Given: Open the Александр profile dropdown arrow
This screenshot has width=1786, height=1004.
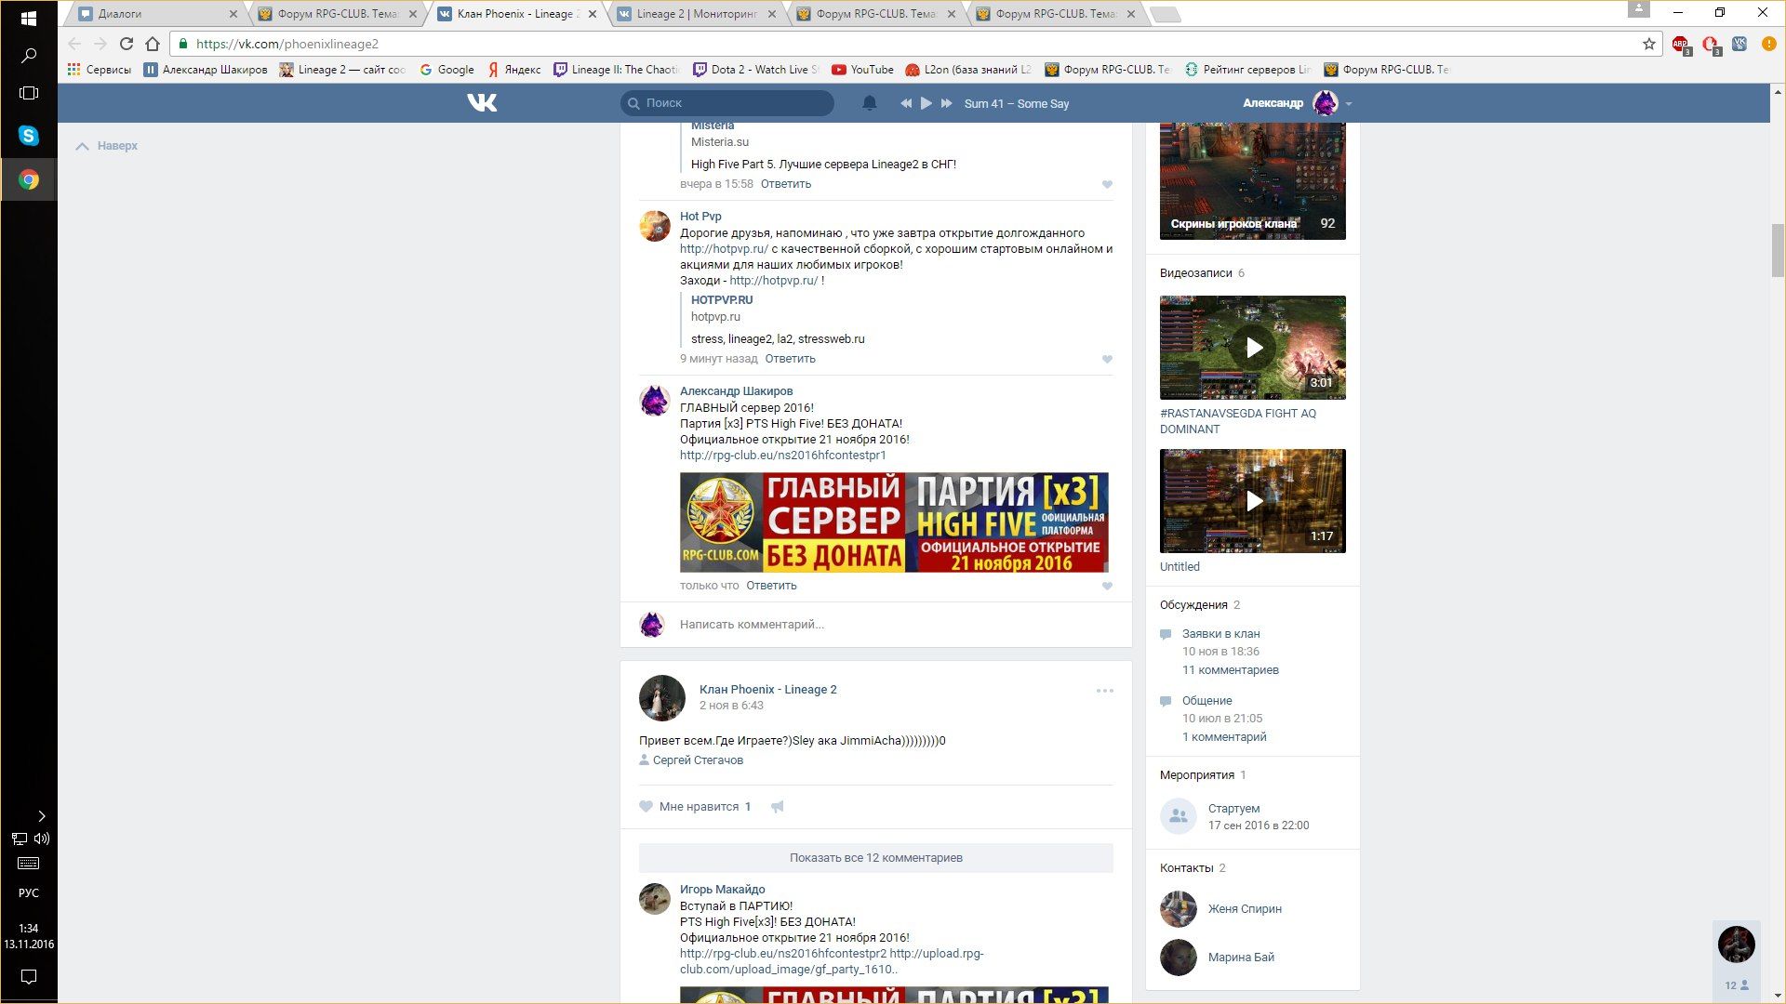Looking at the screenshot, I should [x=1348, y=104].
